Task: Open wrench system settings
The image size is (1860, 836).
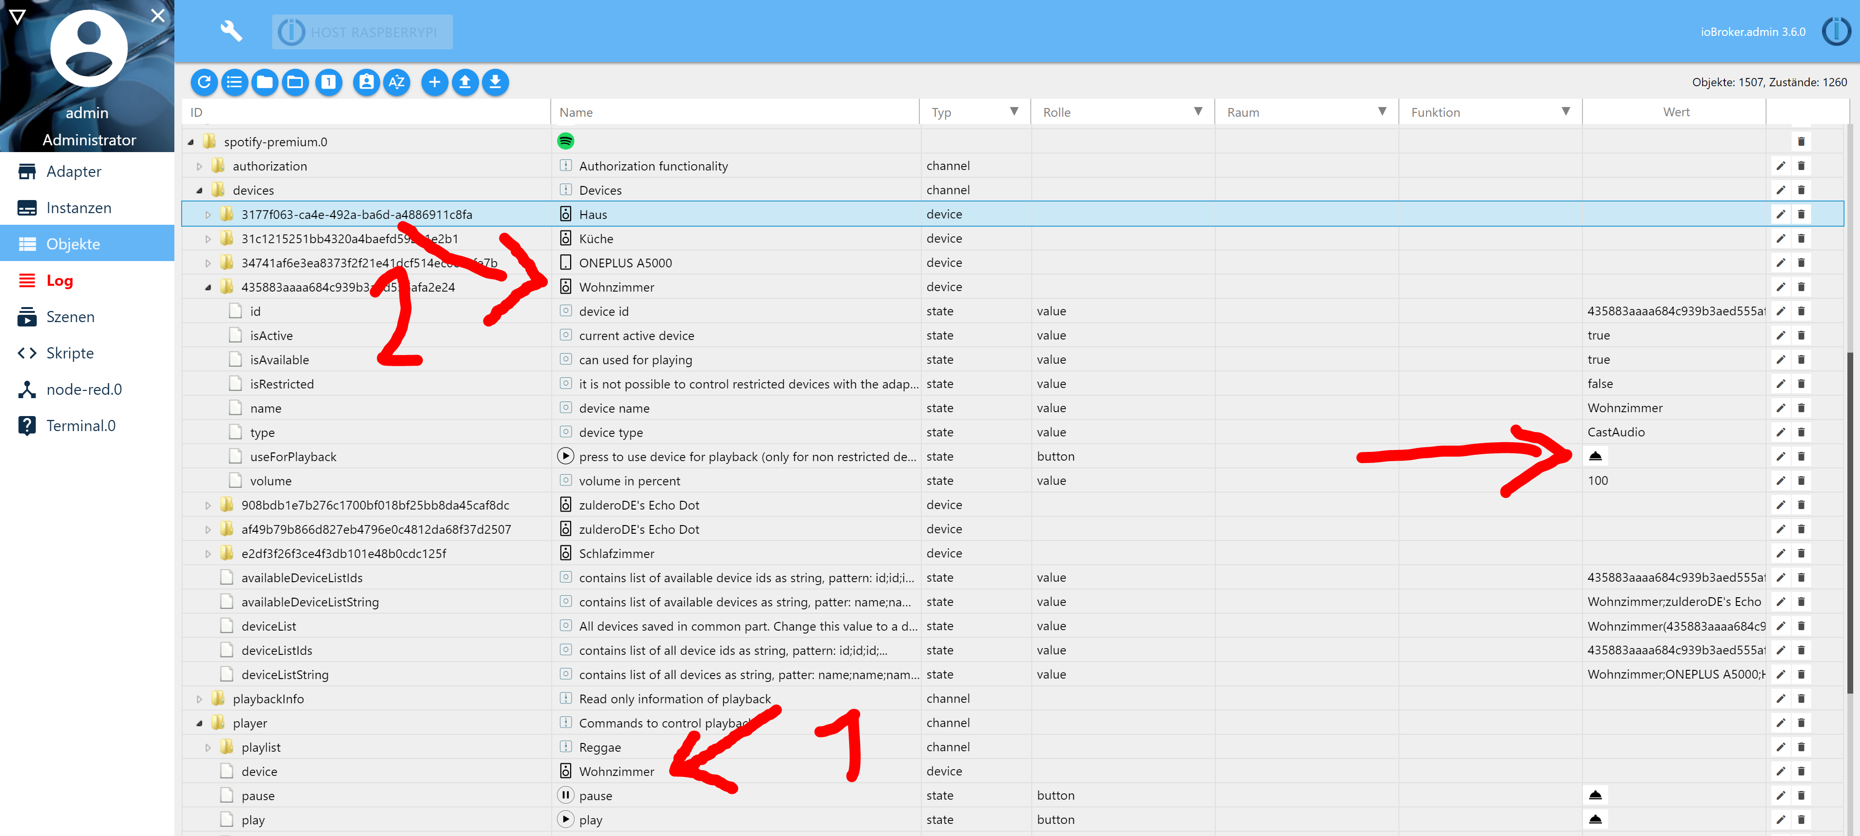Action: pyautogui.click(x=231, y=31)
